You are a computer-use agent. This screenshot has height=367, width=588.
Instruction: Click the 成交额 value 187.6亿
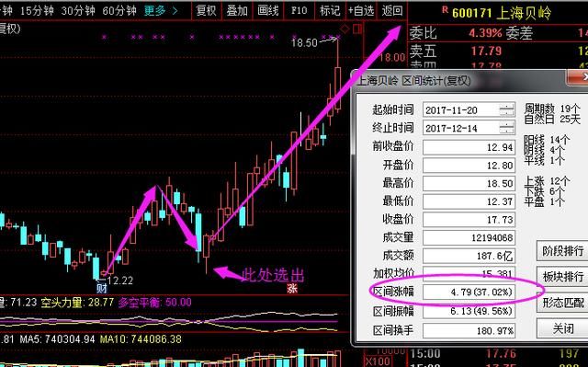click(x=469, y=256)
